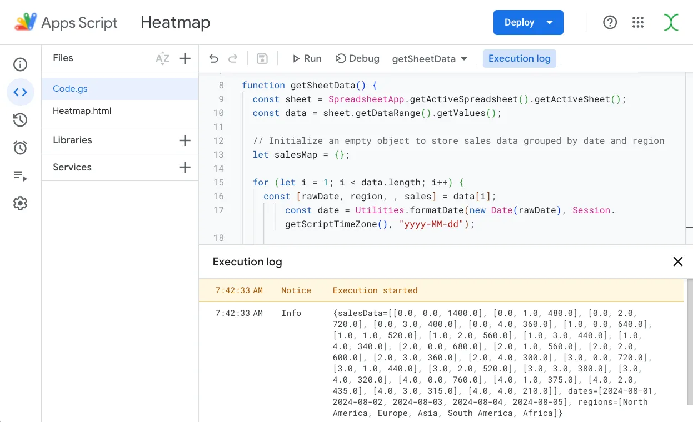Click the Undo arrow in toolbar
This screenshot has width=693, height=422.
click(x=214, y=59)
